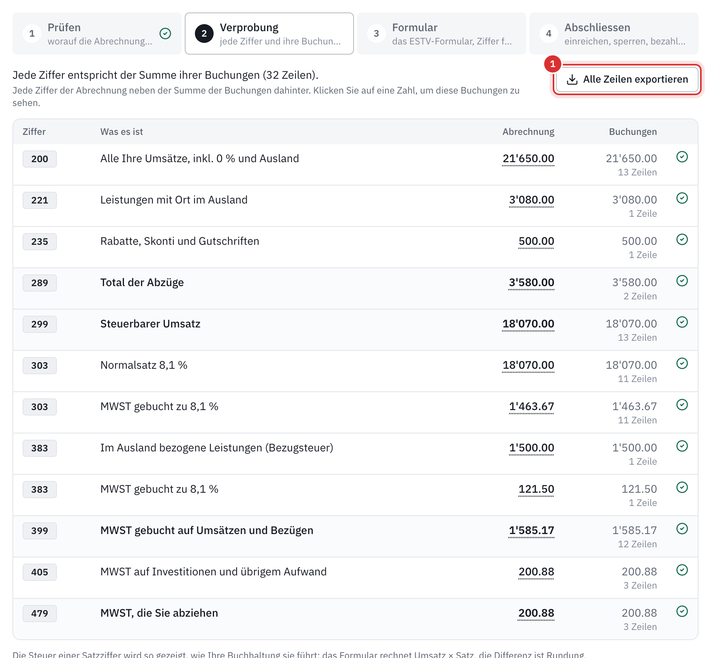
Task: Open the Abschliessen step tab
Action: point(614,34)
